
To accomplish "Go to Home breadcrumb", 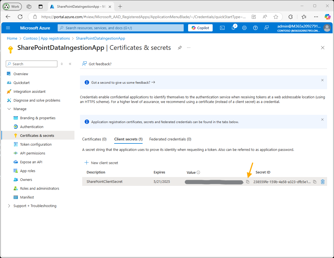I will pyautogui.click(x=12, y=39).
